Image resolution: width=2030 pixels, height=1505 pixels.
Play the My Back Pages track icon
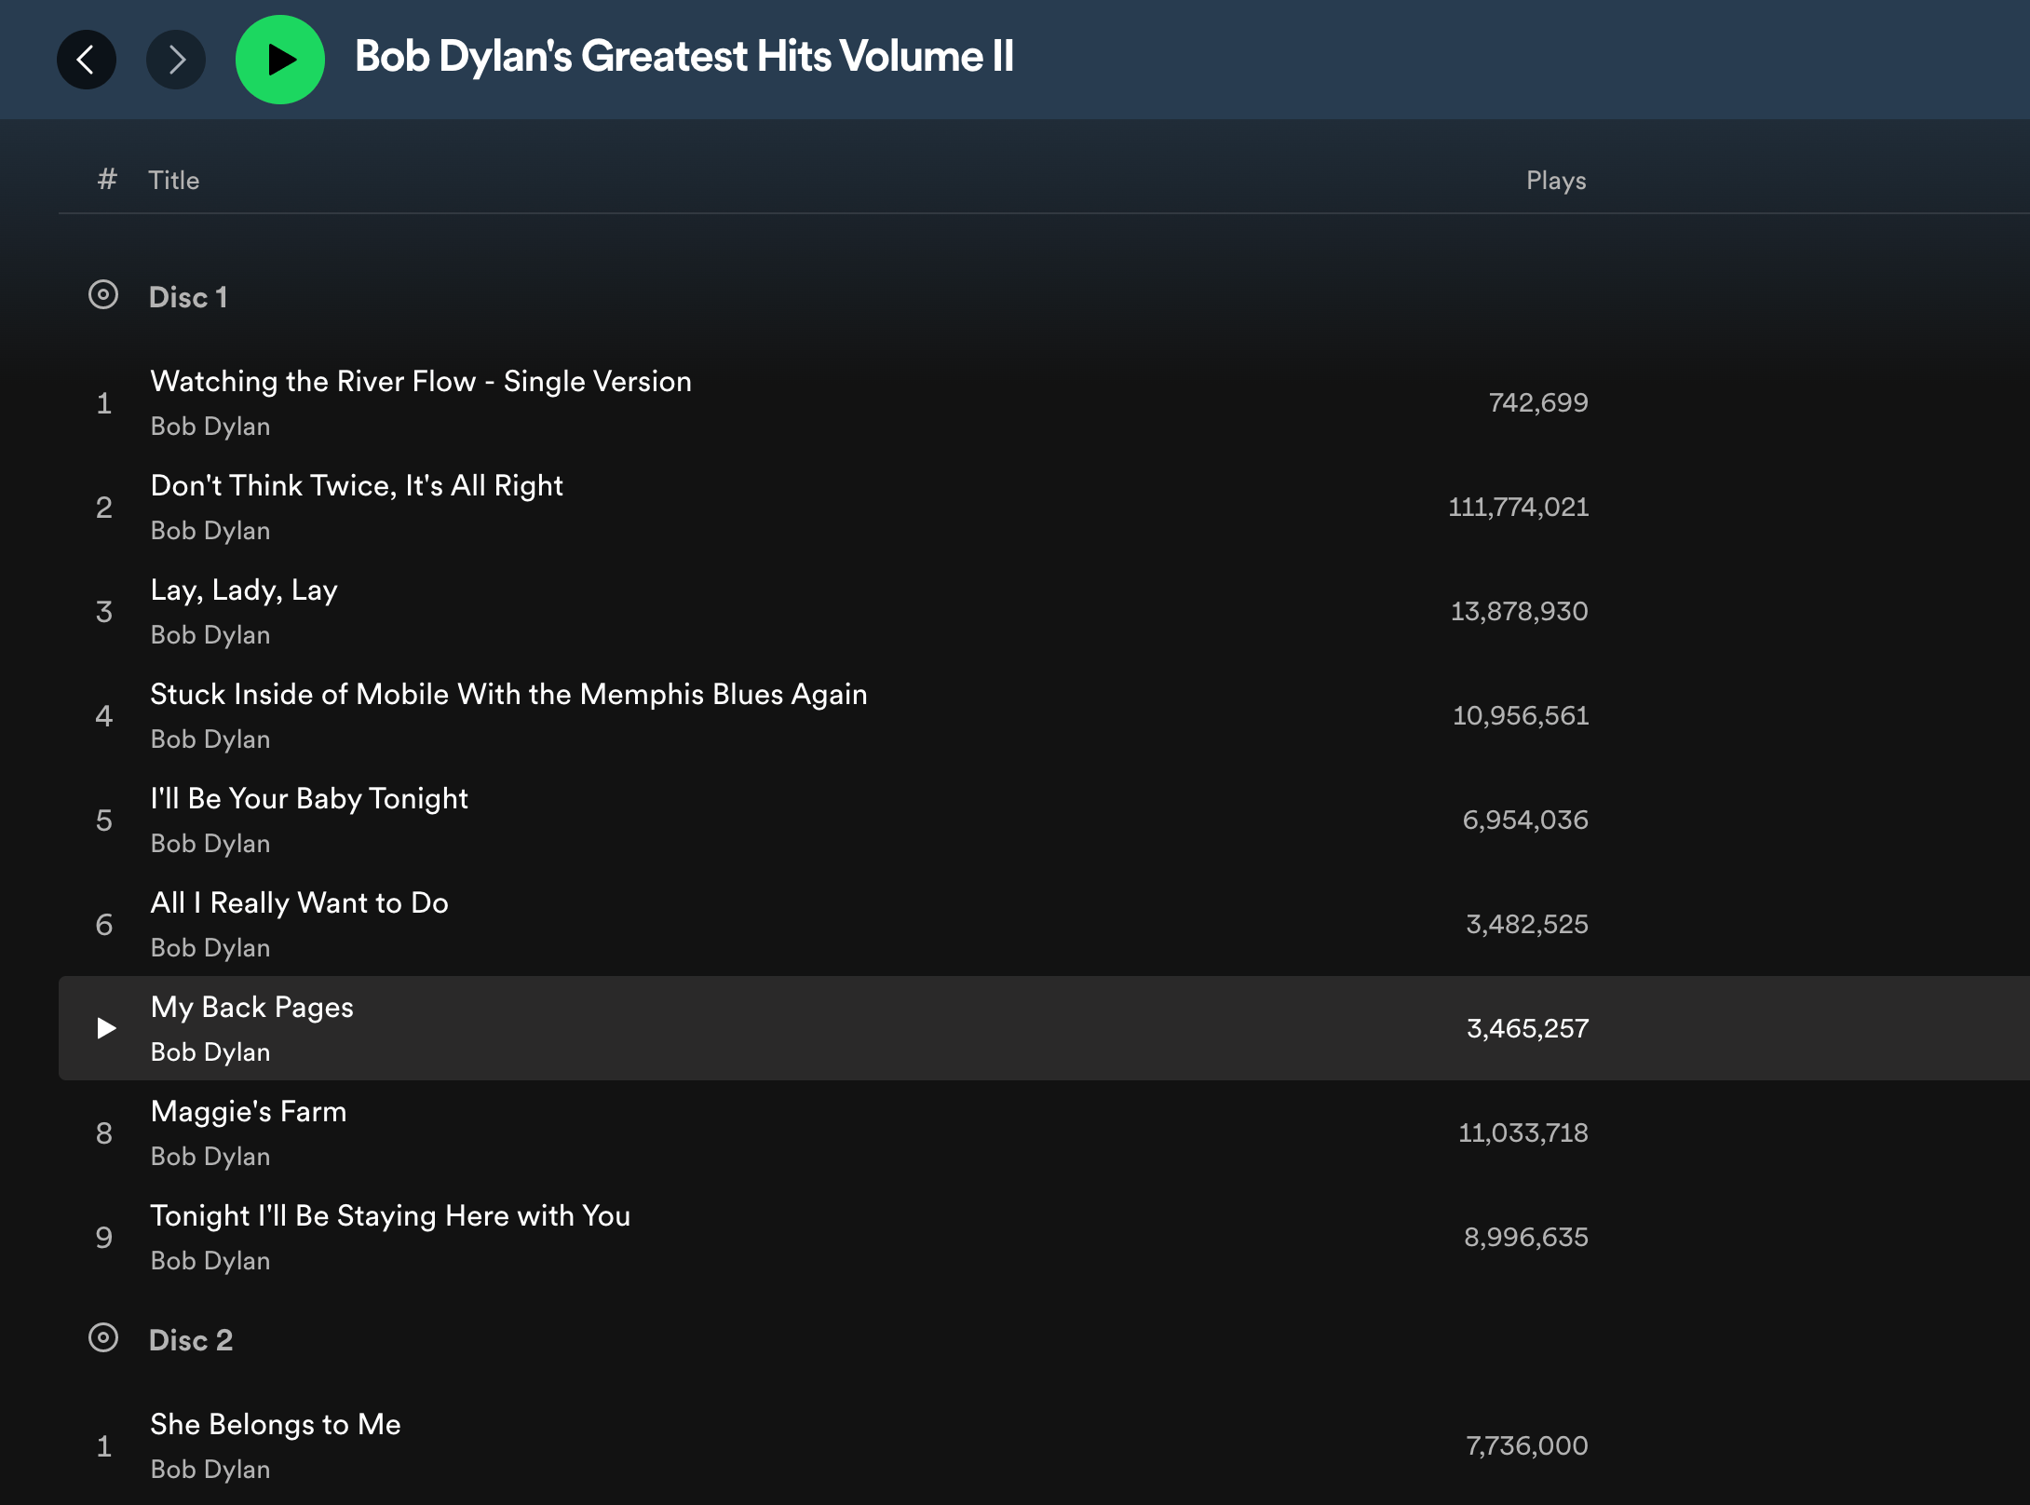106,1028
